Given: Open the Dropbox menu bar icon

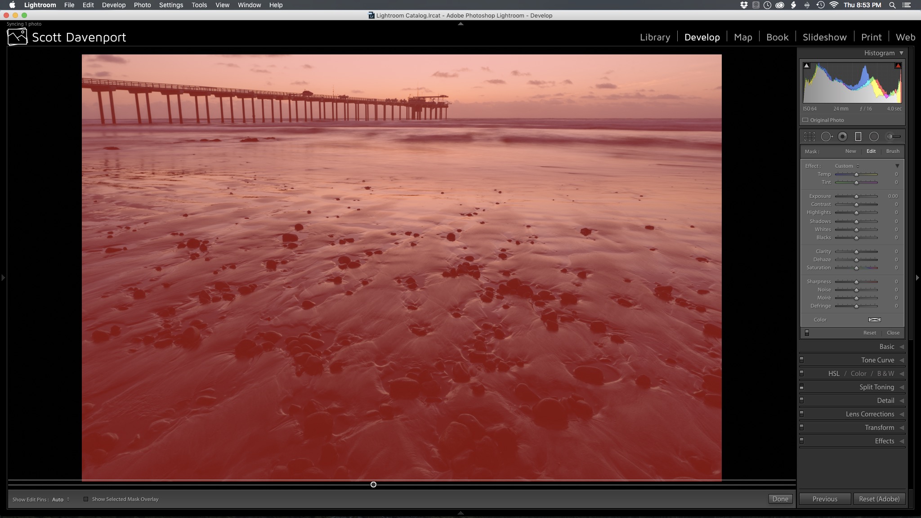Looking at the screenshot, I should tap(744, 5).
